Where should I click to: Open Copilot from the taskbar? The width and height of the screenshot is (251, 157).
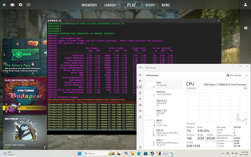[x=126, y=153]
